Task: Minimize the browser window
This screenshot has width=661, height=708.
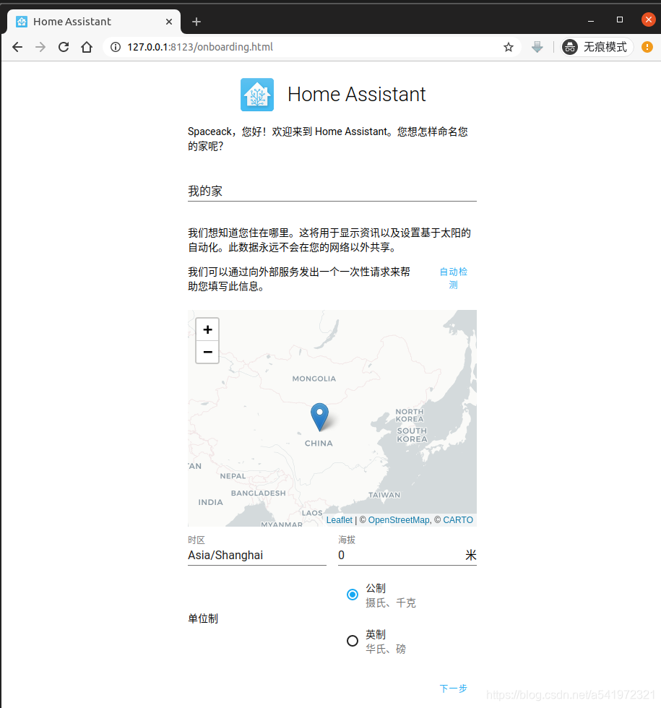Action: coord(591,20)
